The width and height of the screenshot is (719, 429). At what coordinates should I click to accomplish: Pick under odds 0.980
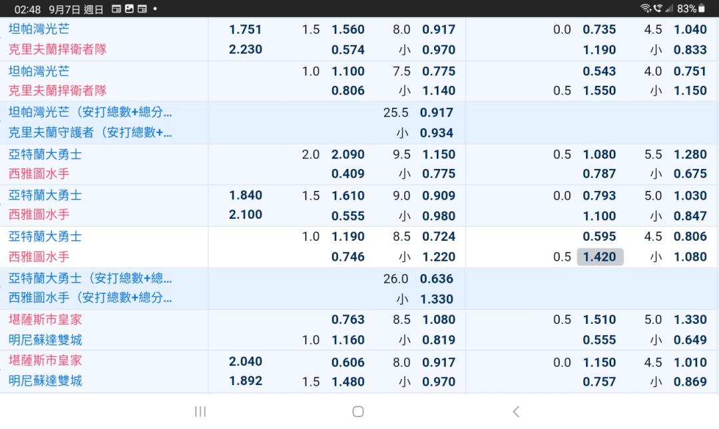tap(439, 216)
